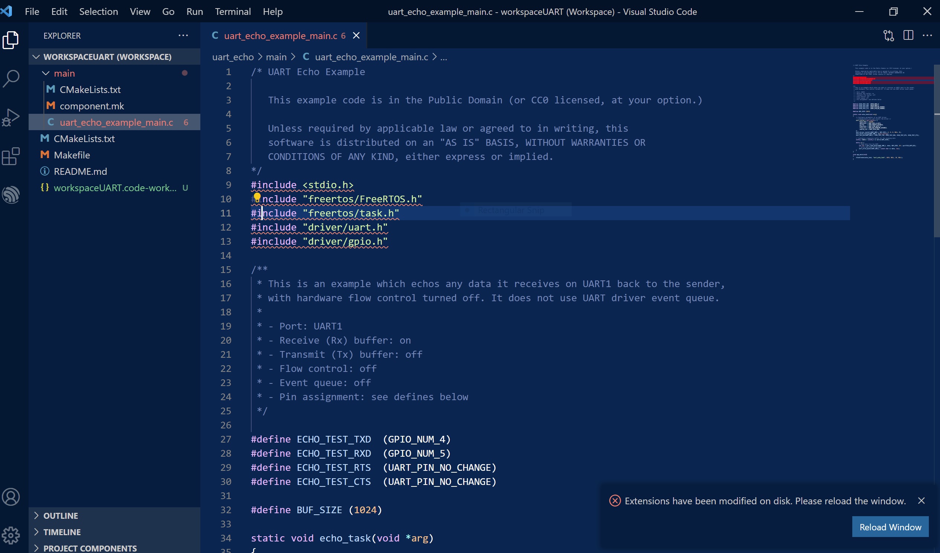Click Reload Window notification button
This screenshot has height=553, width=940.
890,527
